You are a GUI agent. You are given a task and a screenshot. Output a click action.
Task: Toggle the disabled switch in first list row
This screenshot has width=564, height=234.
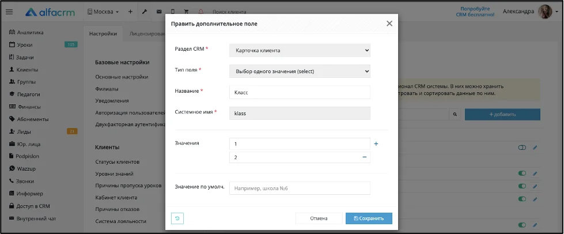pyautogui.click(x=522, y=147)
